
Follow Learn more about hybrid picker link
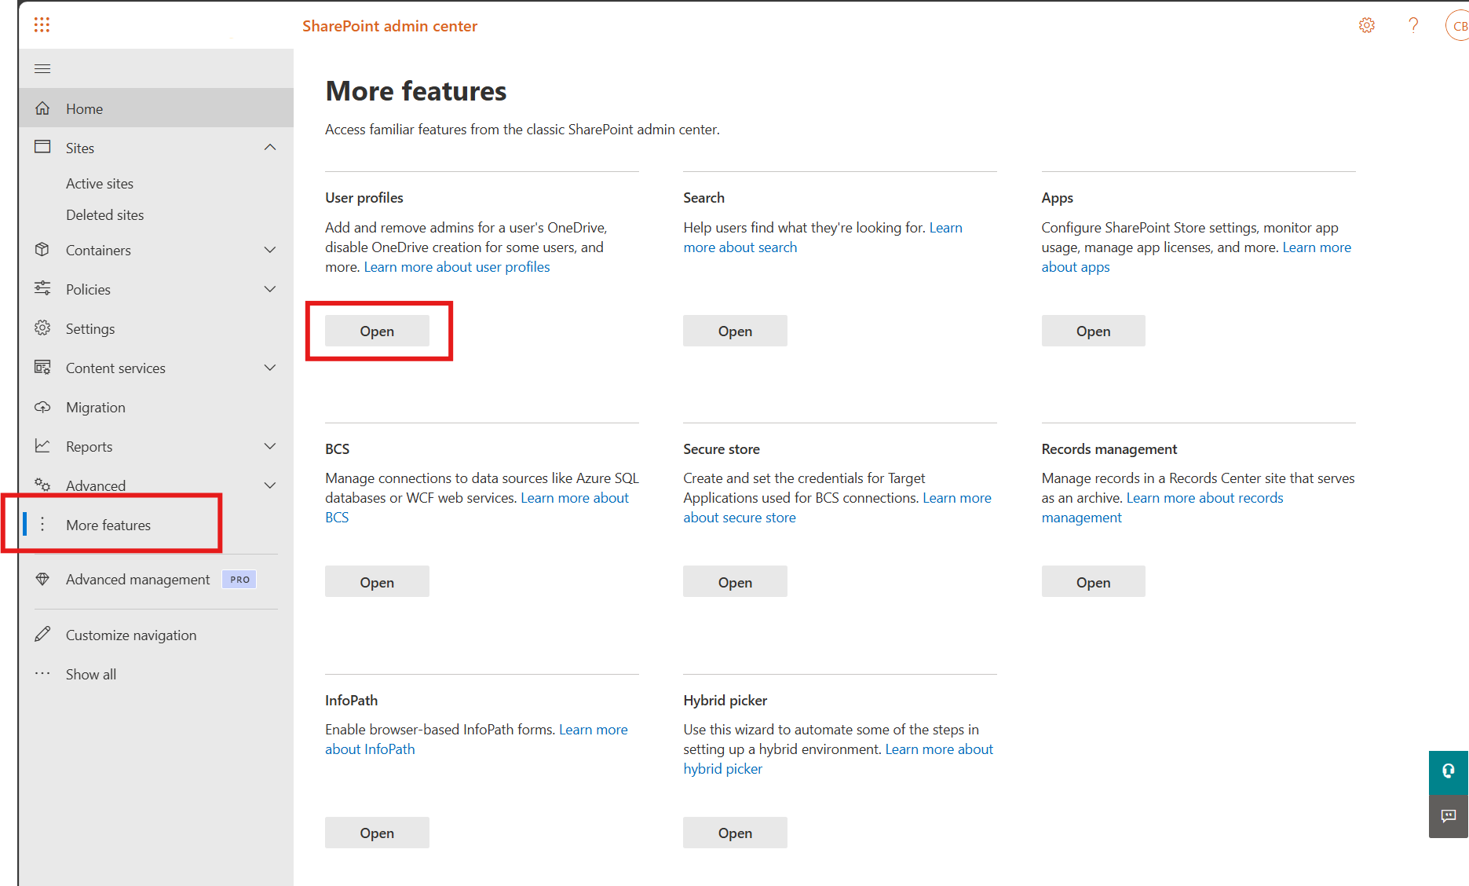click(x=939, y=749)
